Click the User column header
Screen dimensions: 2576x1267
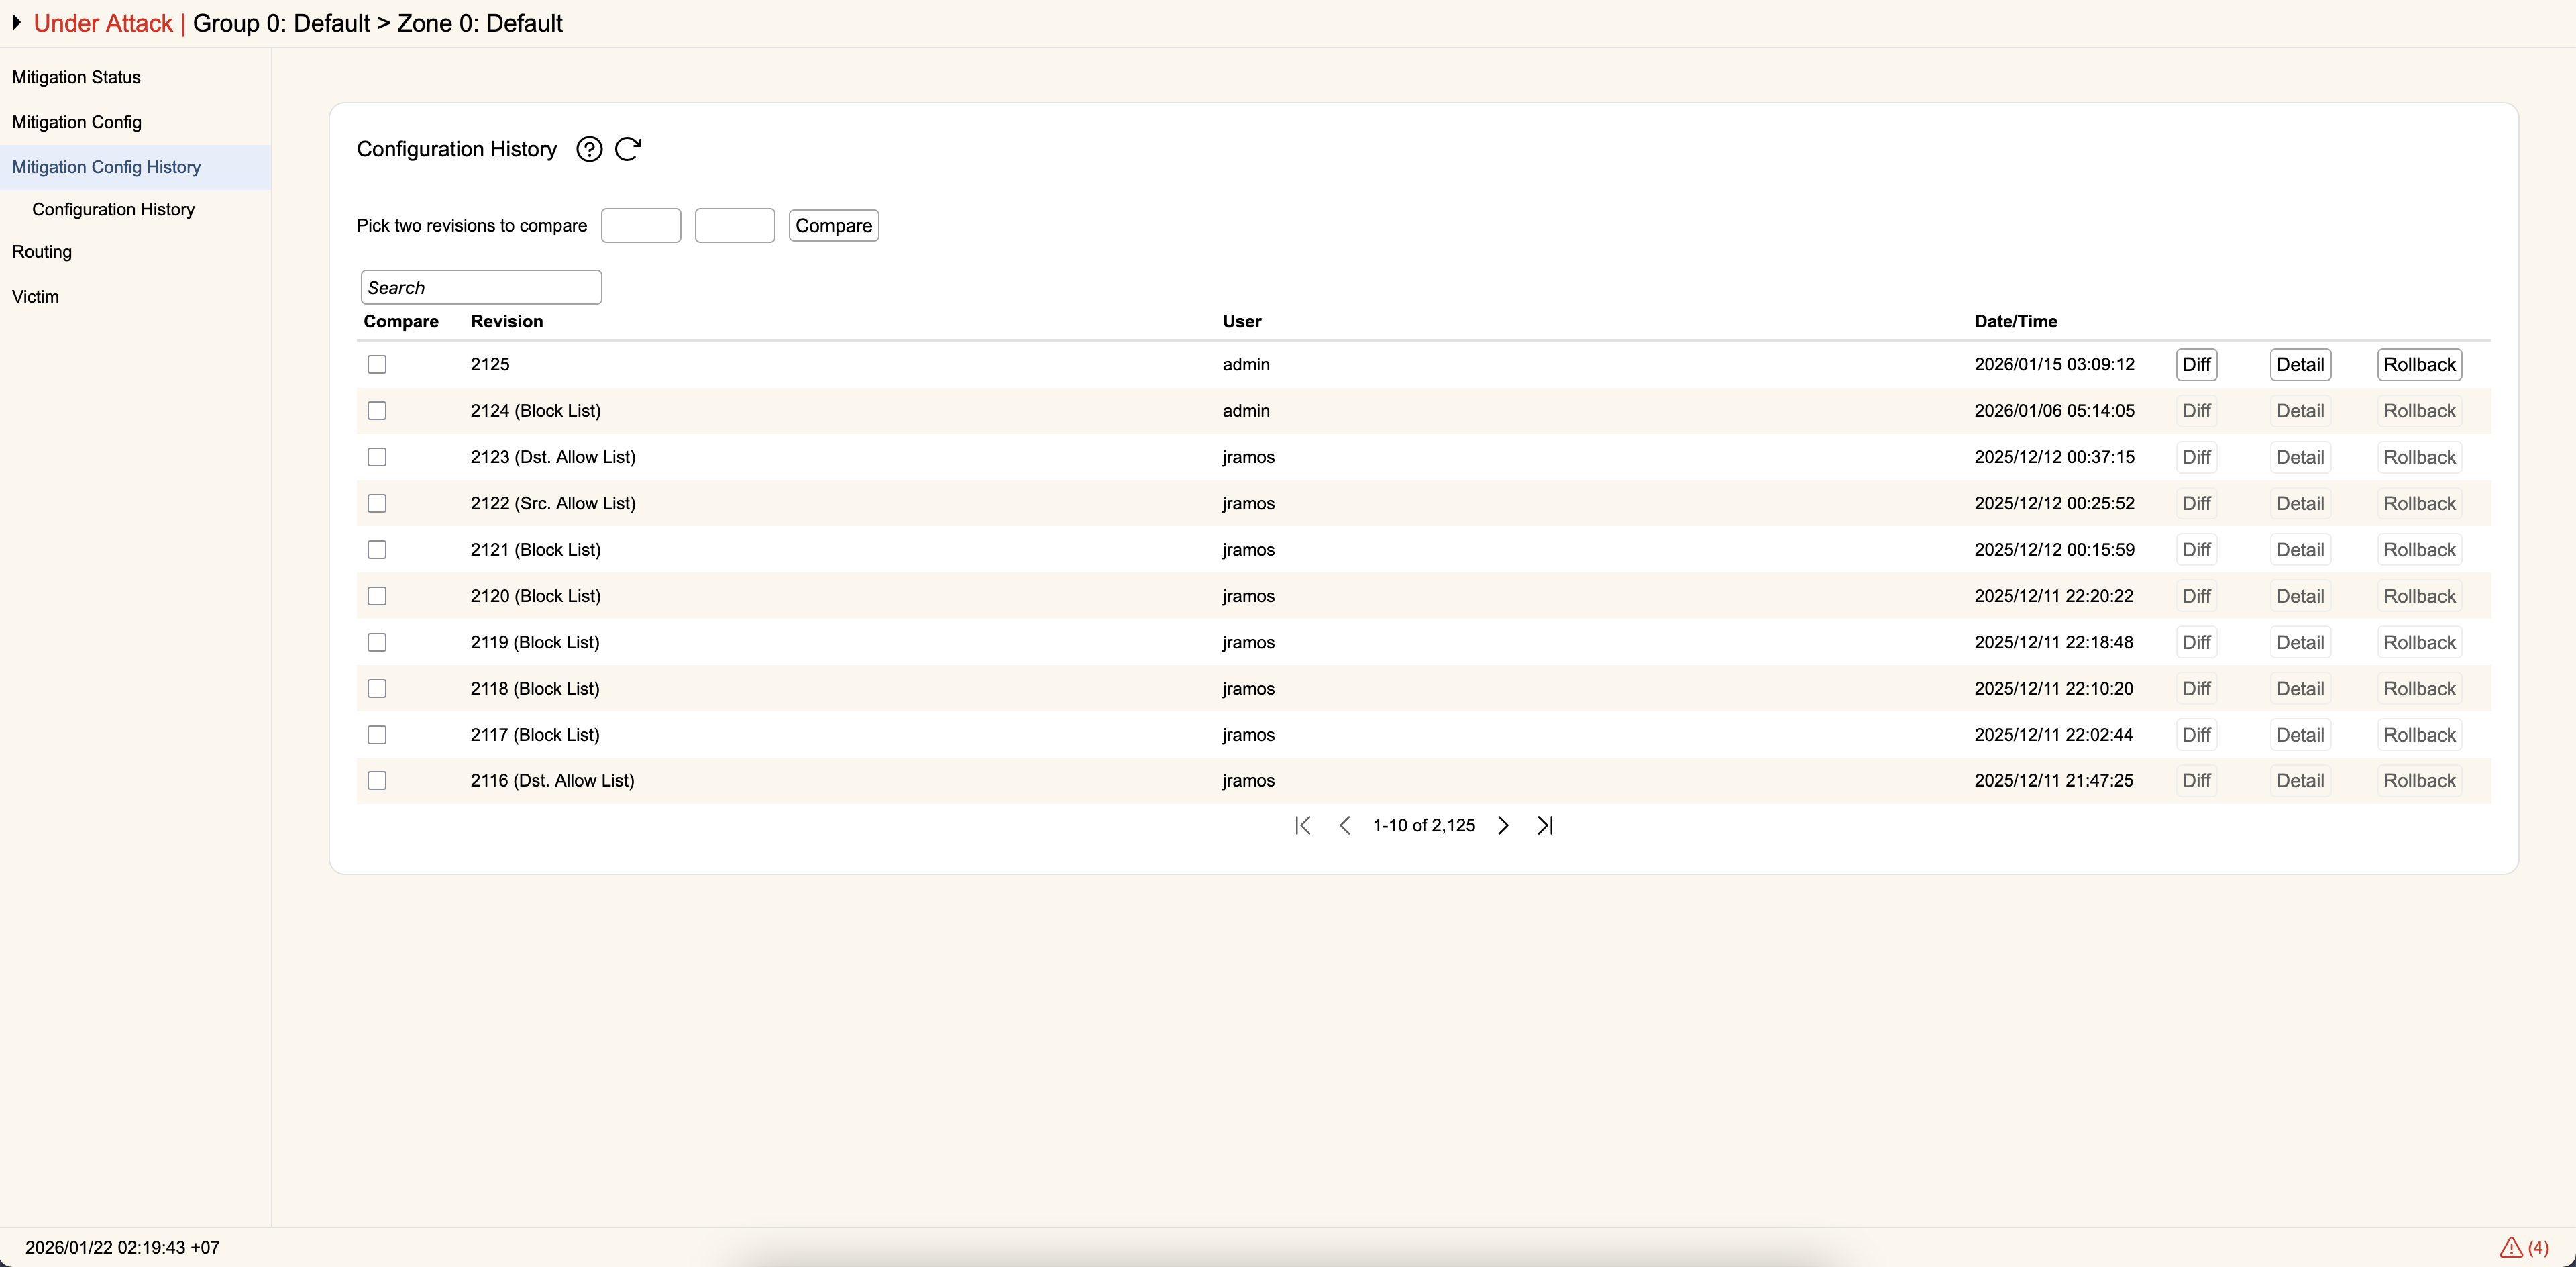[1242, 321]
